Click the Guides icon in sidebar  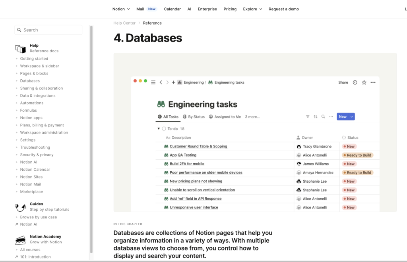click(x=20, y=207)
